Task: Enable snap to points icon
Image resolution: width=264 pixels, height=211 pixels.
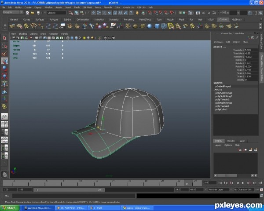Action: pos(161,13)
